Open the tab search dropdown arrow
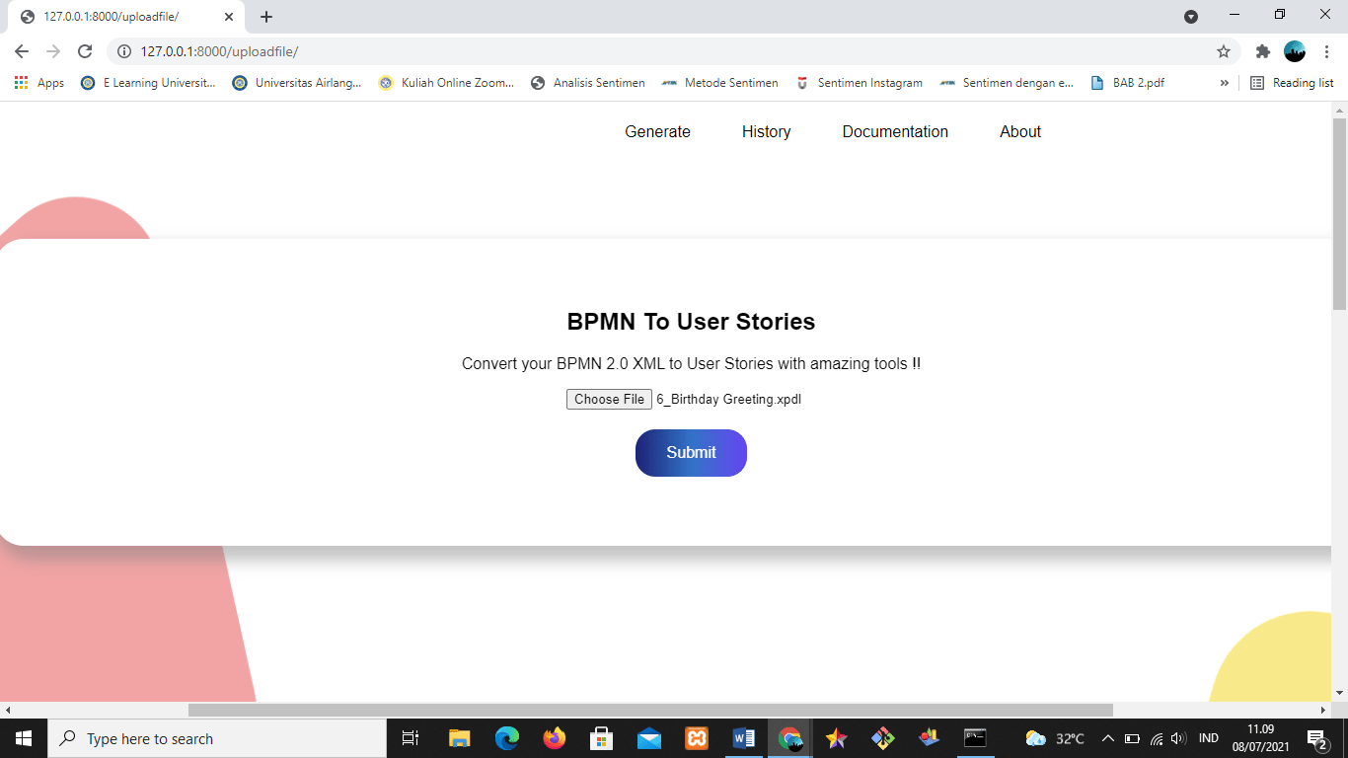 (x=1191, y=16)
